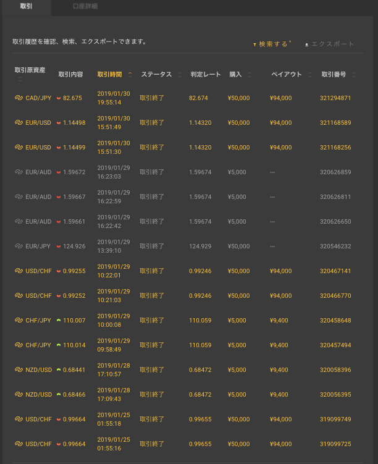
Task: Click the download icon left of エクスポート
Action: (x=306, y=44)
